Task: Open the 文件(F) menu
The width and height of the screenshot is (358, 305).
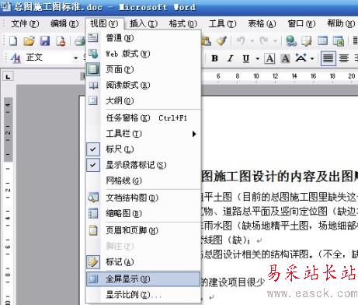Action: click(x=25, y=24)
